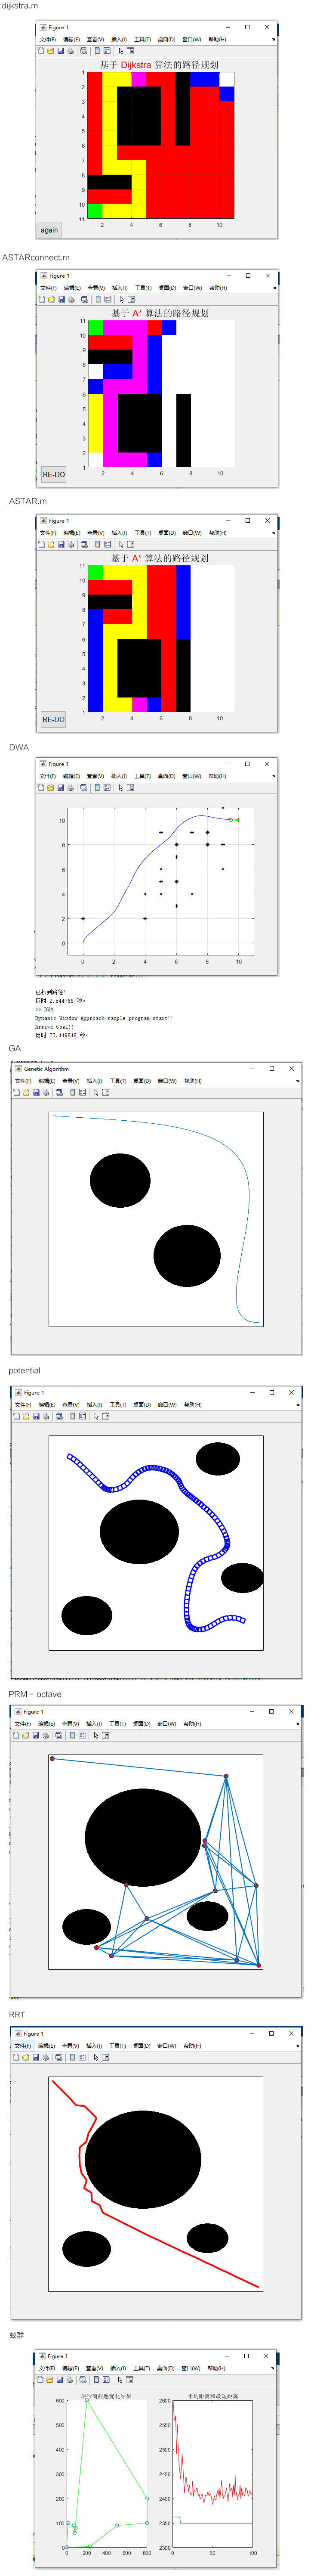Open File icon in Genetic Algorithm window
Screen dimensions: 314x2576
(x=25, y=1092)
